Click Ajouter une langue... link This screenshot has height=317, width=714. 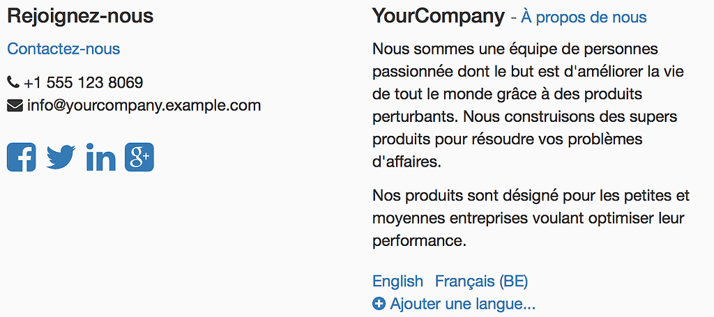pyautogui.click(x=462, y=304)
